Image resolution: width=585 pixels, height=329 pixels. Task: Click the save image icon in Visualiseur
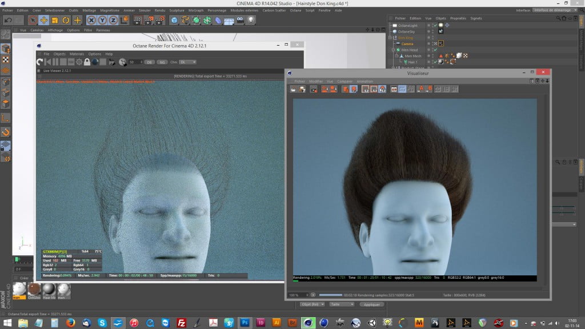coord(300,89)
